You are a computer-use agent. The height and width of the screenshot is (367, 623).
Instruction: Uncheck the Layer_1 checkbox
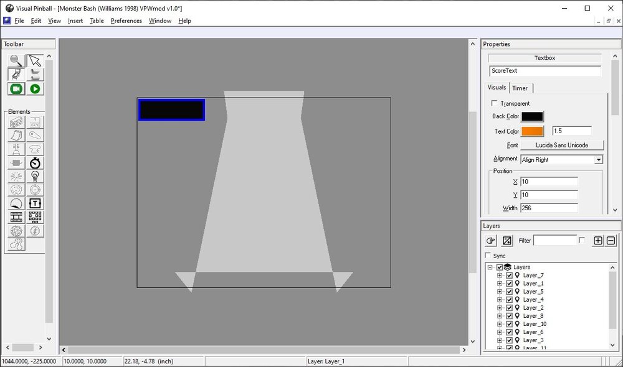point(509,283)
